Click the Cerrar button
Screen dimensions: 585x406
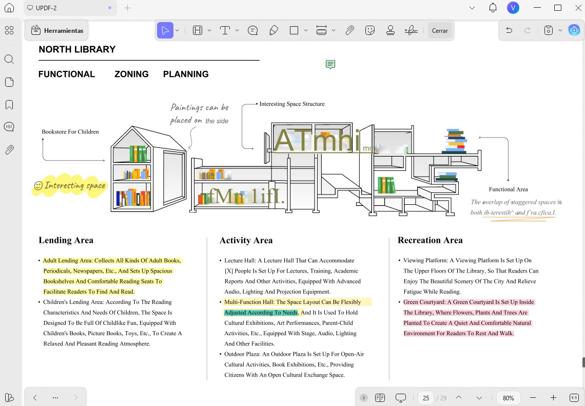pos(440,31)
